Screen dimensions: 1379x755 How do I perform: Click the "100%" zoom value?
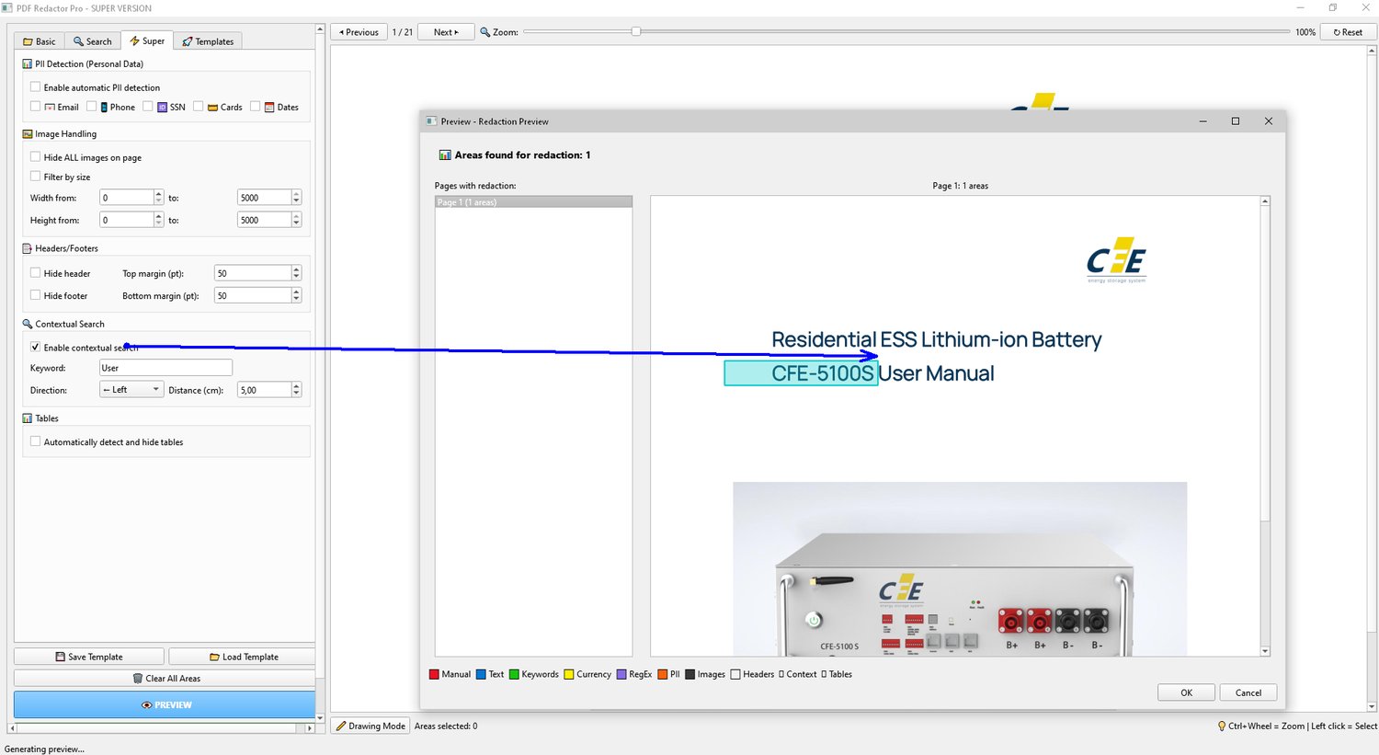tap(1305, 32)
